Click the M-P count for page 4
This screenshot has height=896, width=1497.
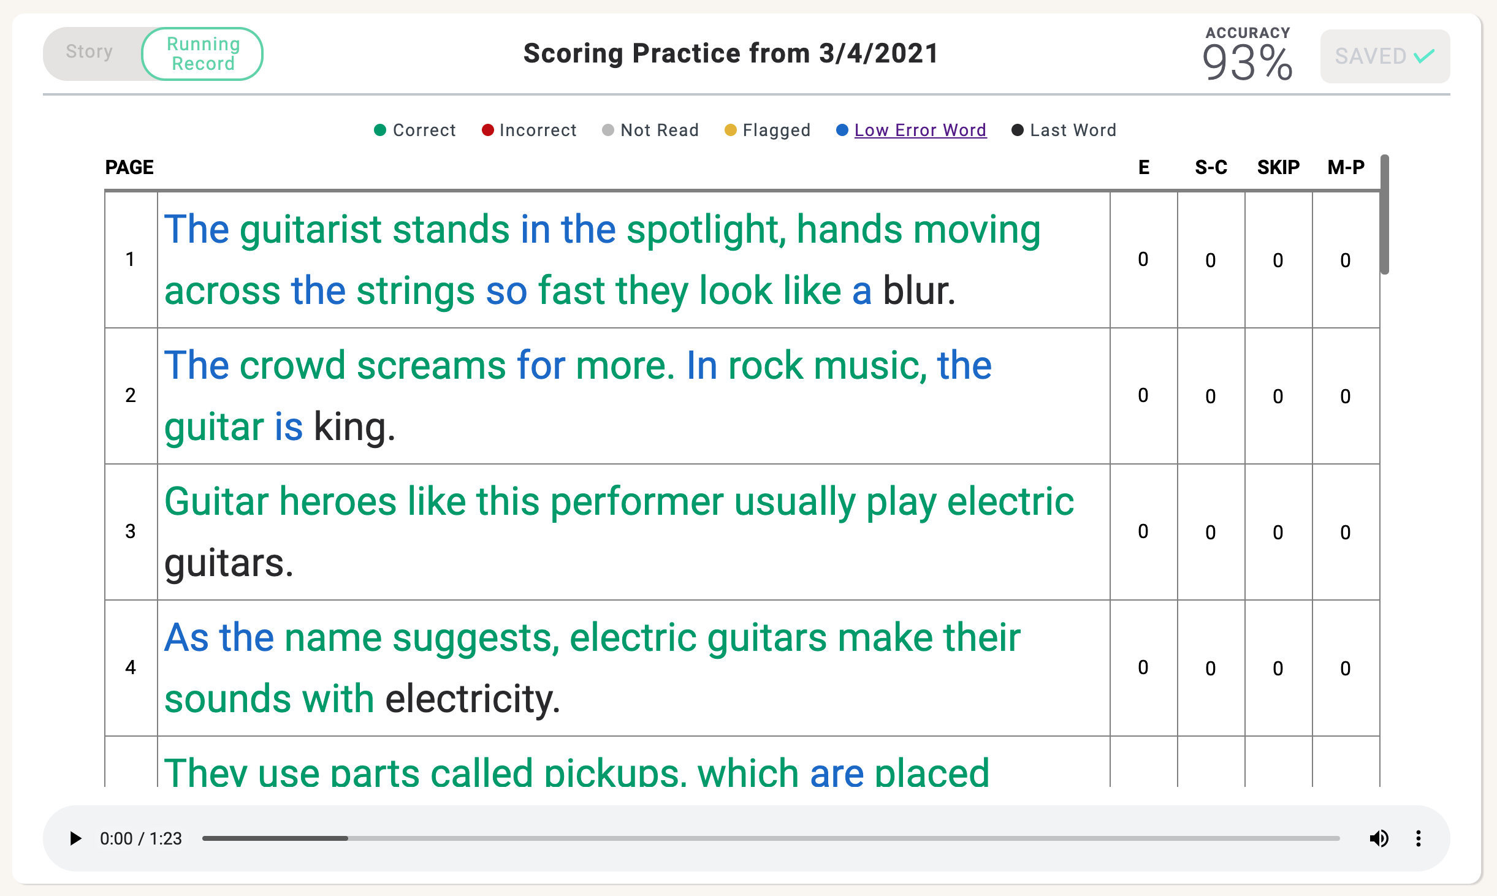[x=1346, y=668]
